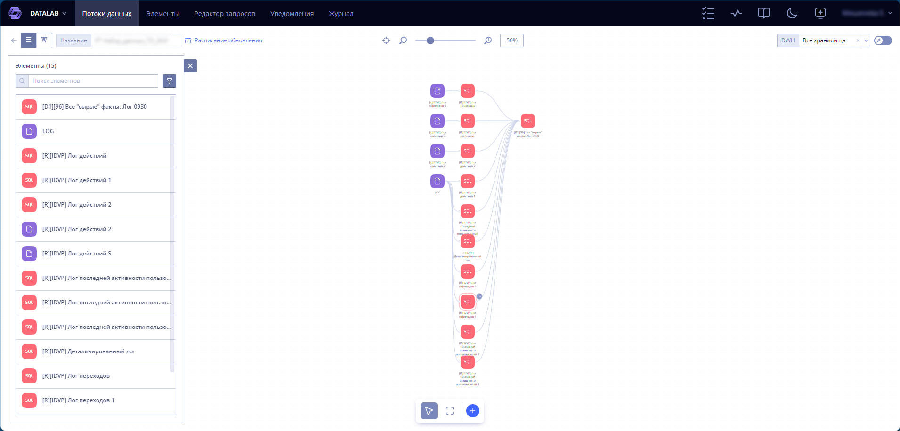Click the zoom level slider handle
The width and height of the screenshot is (900, 431).
pos(430,40)
